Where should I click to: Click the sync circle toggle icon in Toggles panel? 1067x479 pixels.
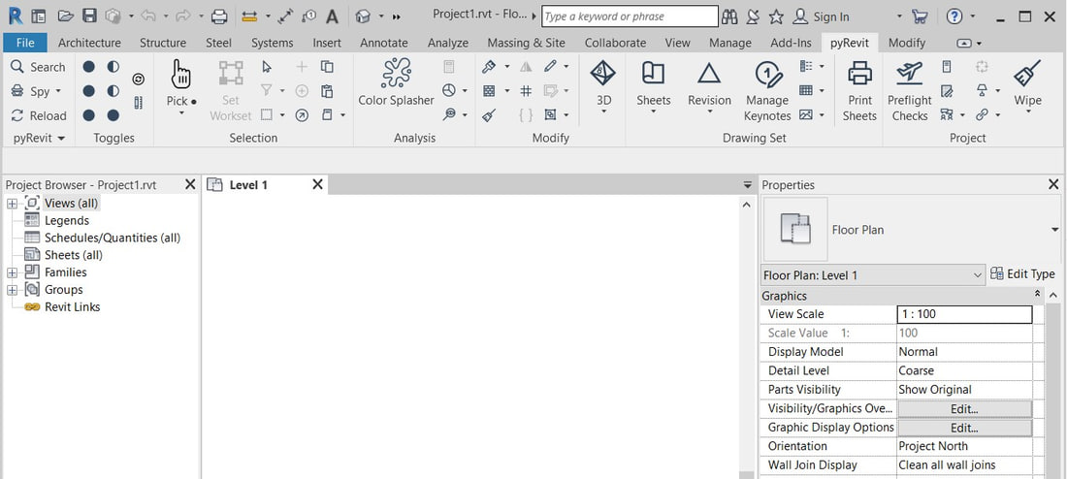coord(138,80)
